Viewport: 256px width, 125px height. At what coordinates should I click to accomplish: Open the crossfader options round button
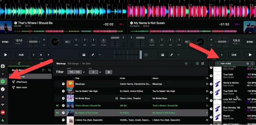click(x=146, y=55)
